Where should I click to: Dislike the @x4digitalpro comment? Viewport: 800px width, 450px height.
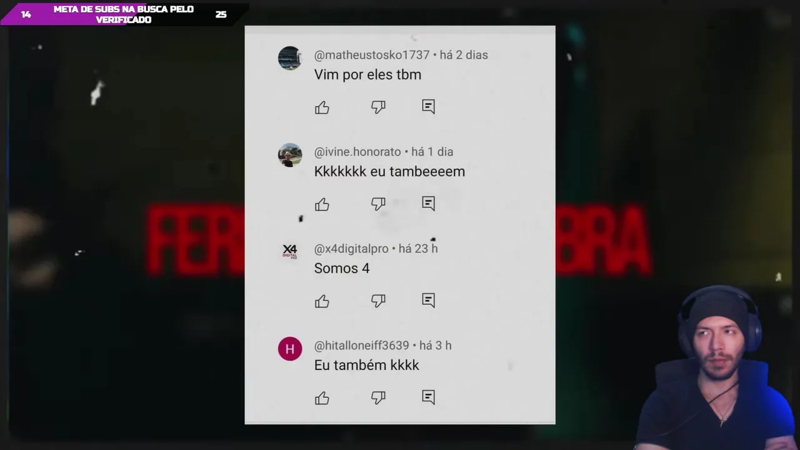pos(378,301)
